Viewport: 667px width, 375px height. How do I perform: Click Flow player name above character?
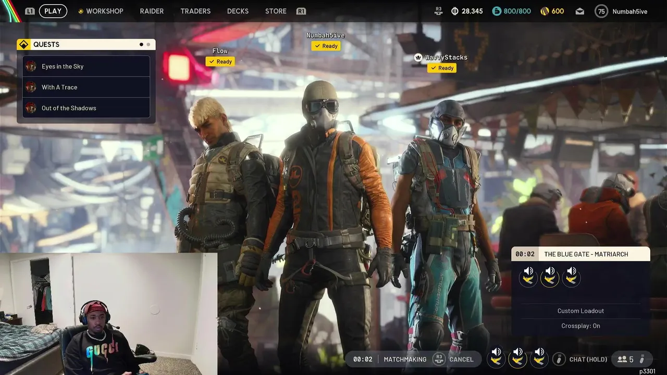[220, 51]
